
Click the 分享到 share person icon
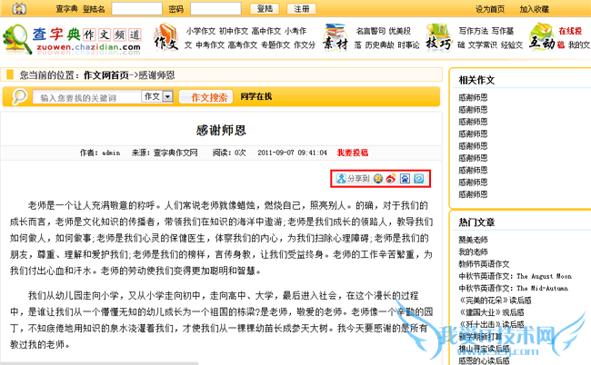click(341, 178)
